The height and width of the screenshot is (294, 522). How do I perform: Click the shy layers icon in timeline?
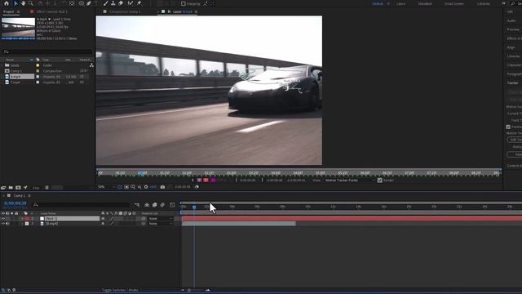point(147,205)
